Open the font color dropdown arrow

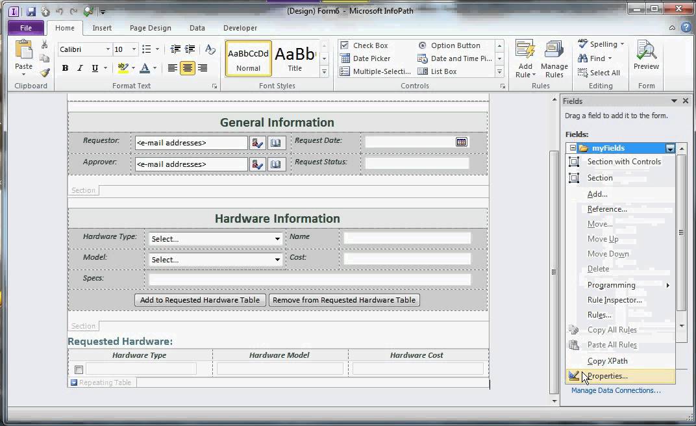click(155, 68)
